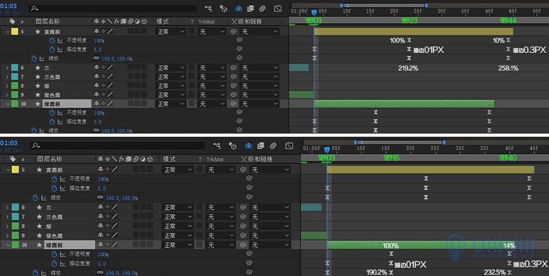Click 描边宽度 value 5.2 in upper timeline

(98, 50)
